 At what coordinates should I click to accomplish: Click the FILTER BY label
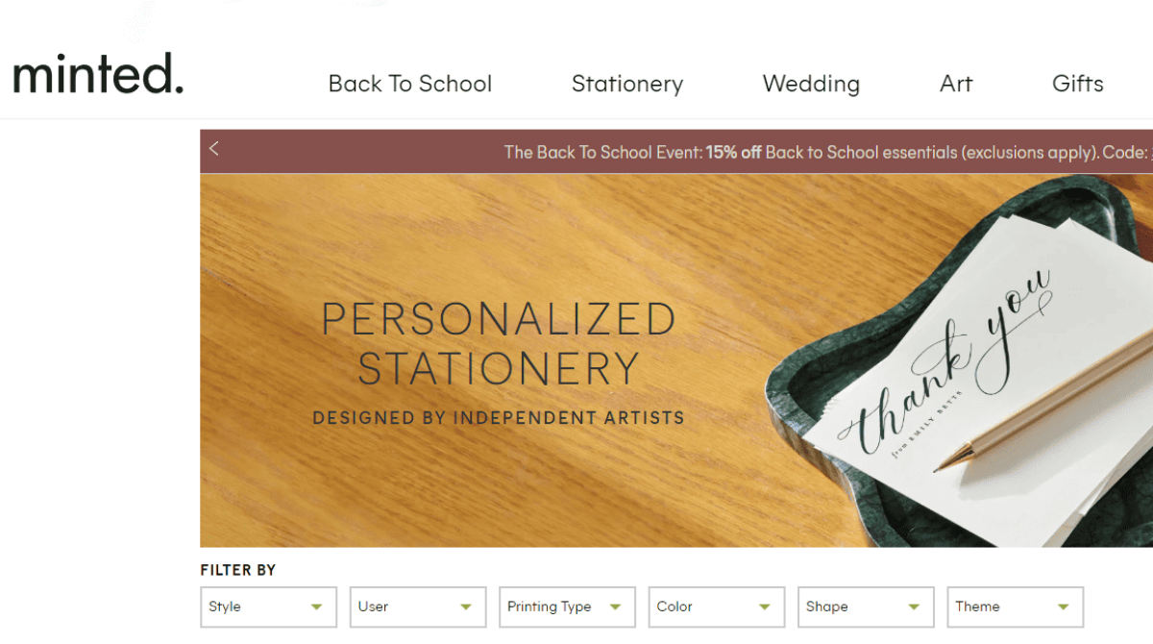pyautogui.click(x=237, y=570)
